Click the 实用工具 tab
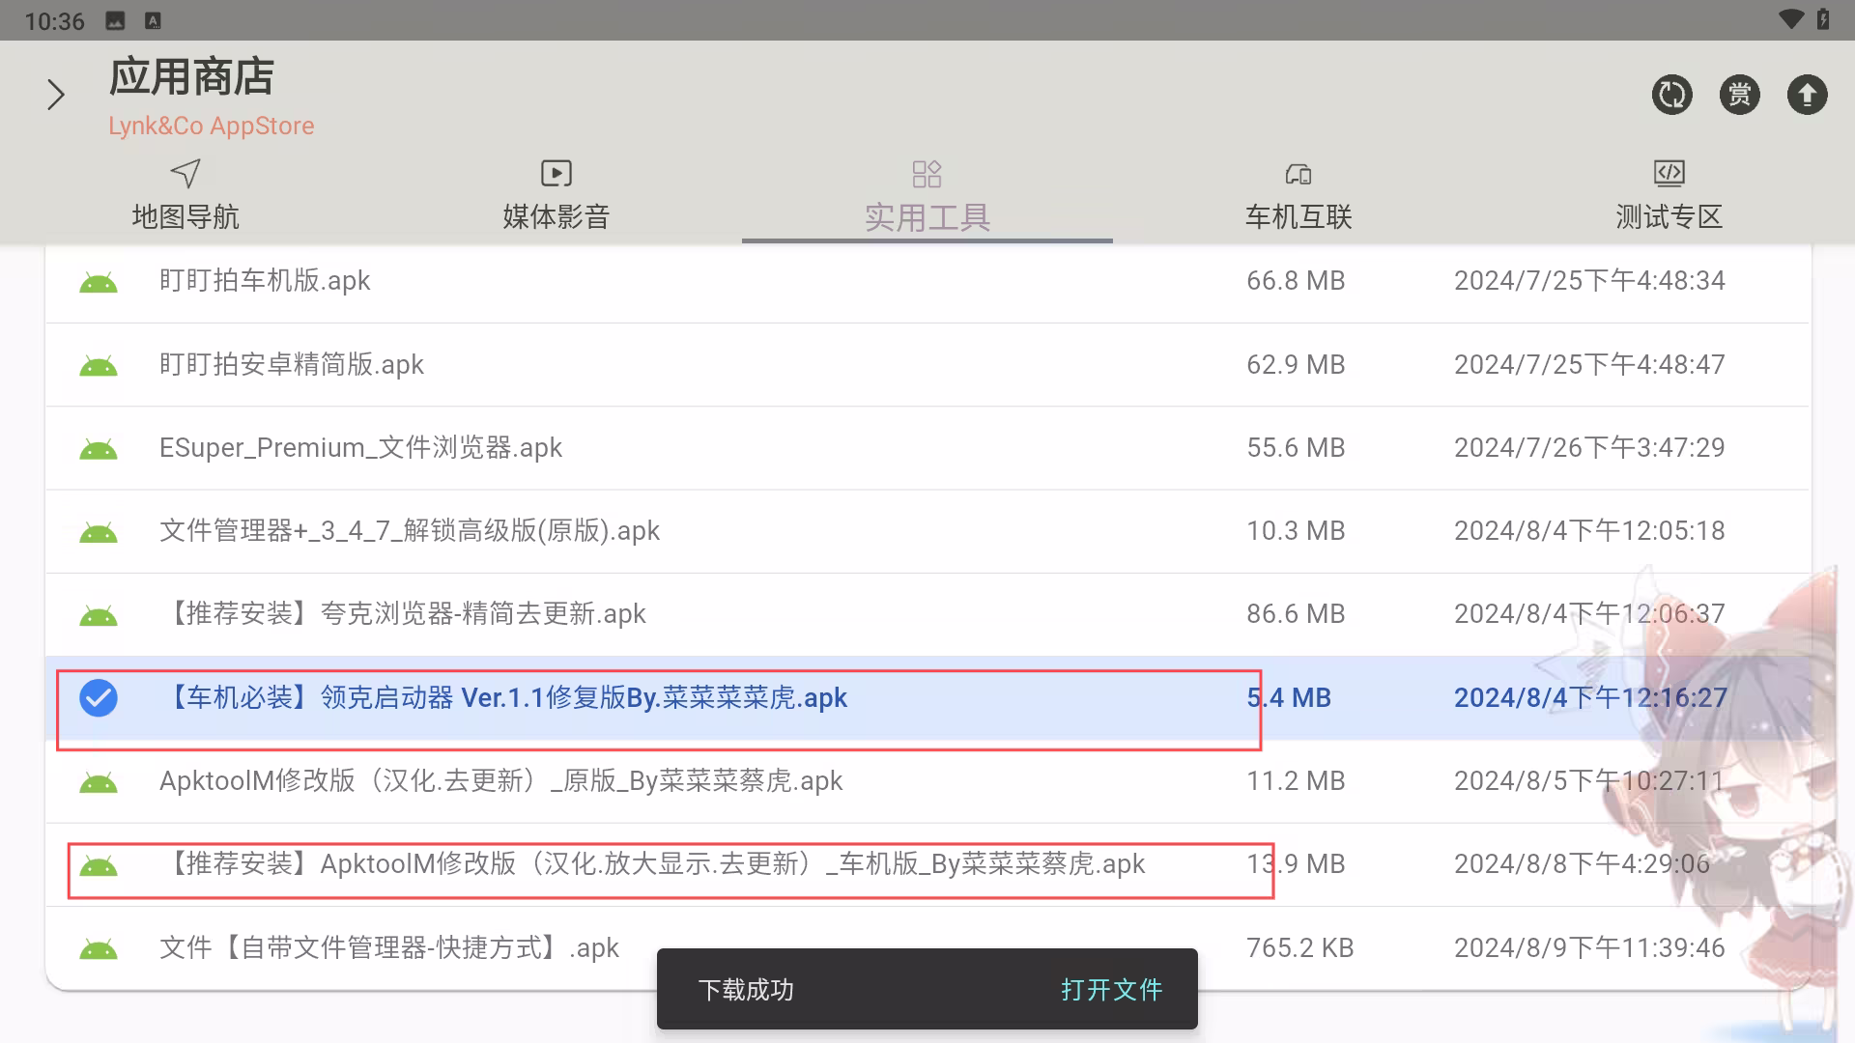Image resolution: width=1855 pixels, height=1043 pixels. tap(927, 198)
